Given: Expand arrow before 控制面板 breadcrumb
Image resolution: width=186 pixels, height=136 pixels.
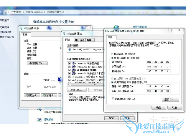Looking at the screenshot, I should (x=9, y=12).
